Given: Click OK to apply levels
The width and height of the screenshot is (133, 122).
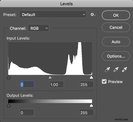Looking at the screenshot, I should (116, 15).
